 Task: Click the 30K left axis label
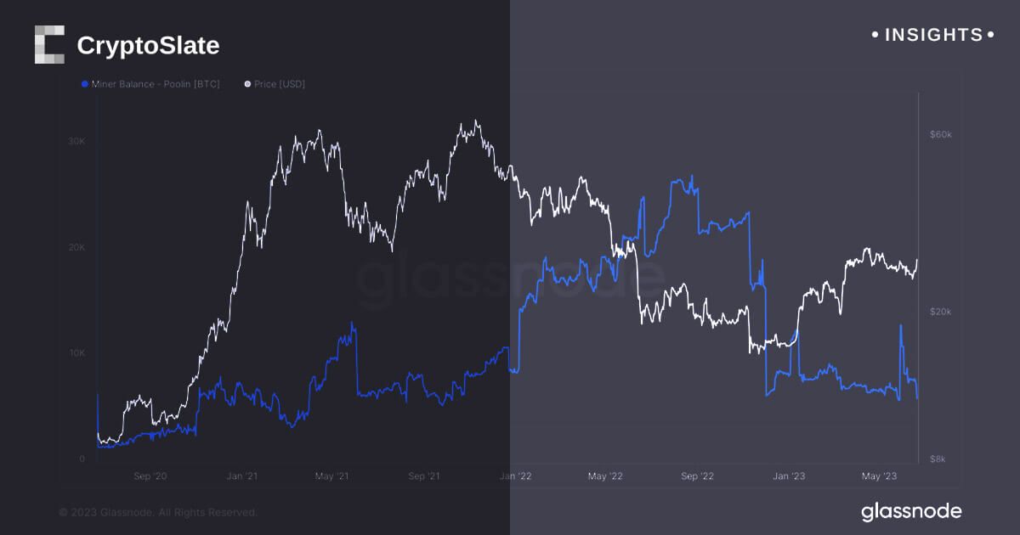coord(76,141)
